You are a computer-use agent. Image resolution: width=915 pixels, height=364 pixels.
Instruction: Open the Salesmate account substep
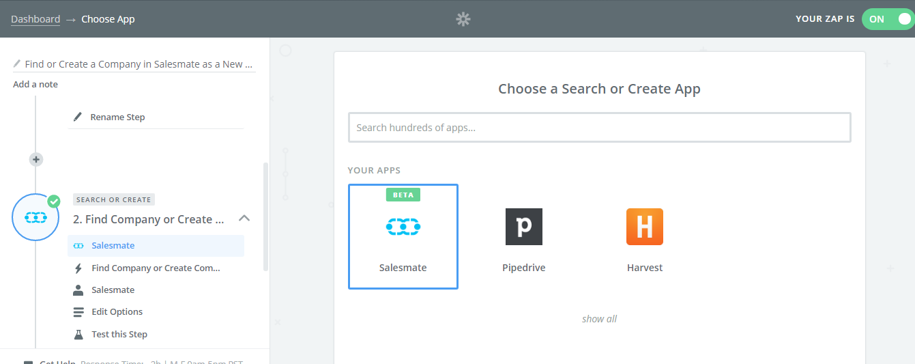click(113, 290)
